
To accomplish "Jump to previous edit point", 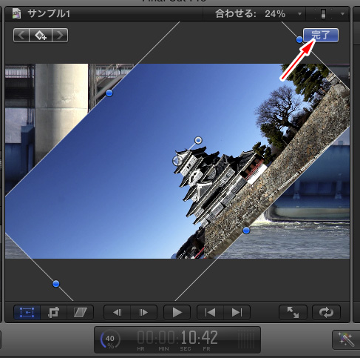I will (211, 313).
